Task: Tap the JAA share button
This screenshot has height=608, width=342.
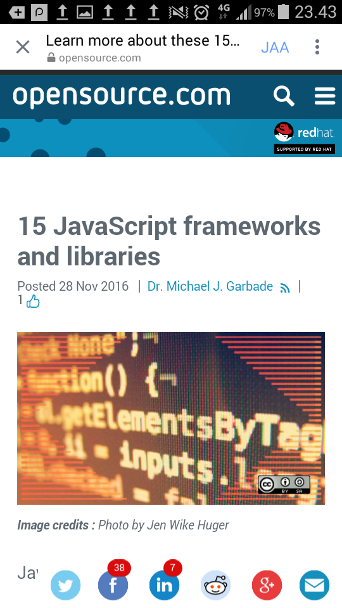Action: (x=275, y=47)
